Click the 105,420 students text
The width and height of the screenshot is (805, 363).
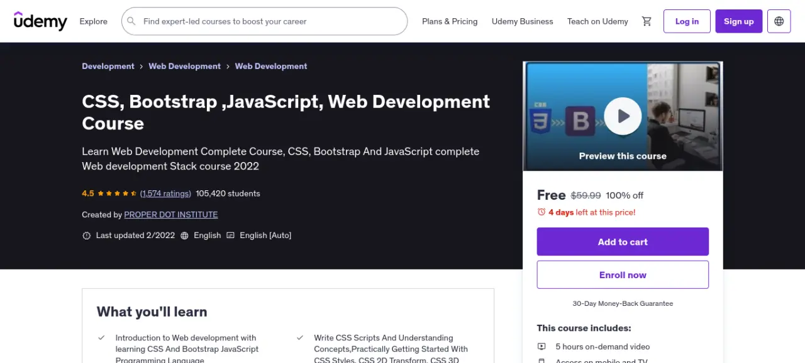coord(228,193)
